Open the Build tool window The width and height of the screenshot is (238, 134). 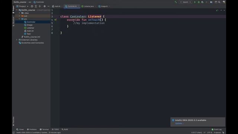pos(65,130)
